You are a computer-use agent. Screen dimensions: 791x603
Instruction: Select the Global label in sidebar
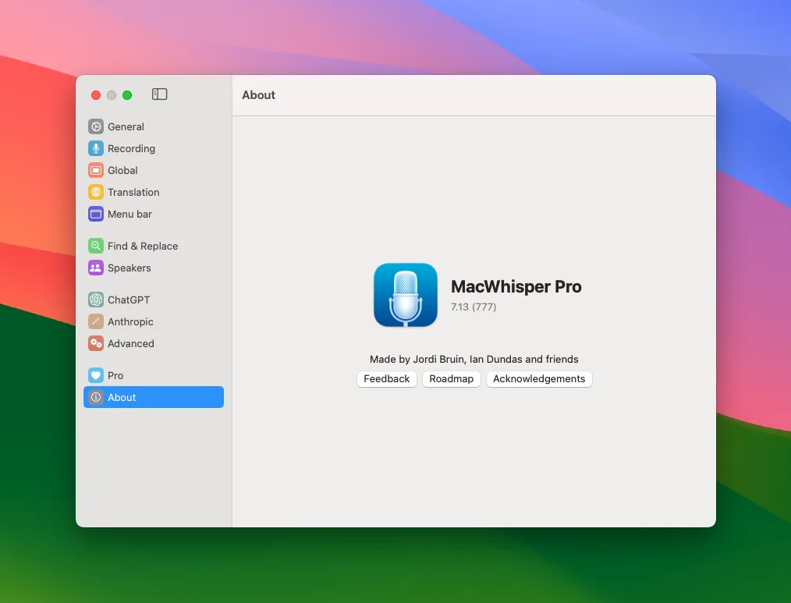(122, 170)
